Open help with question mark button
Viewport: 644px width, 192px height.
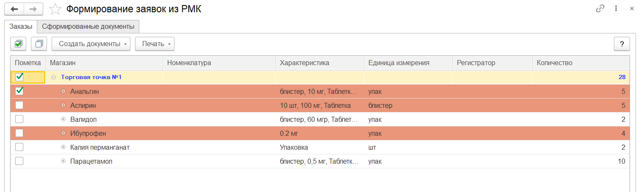622,44
